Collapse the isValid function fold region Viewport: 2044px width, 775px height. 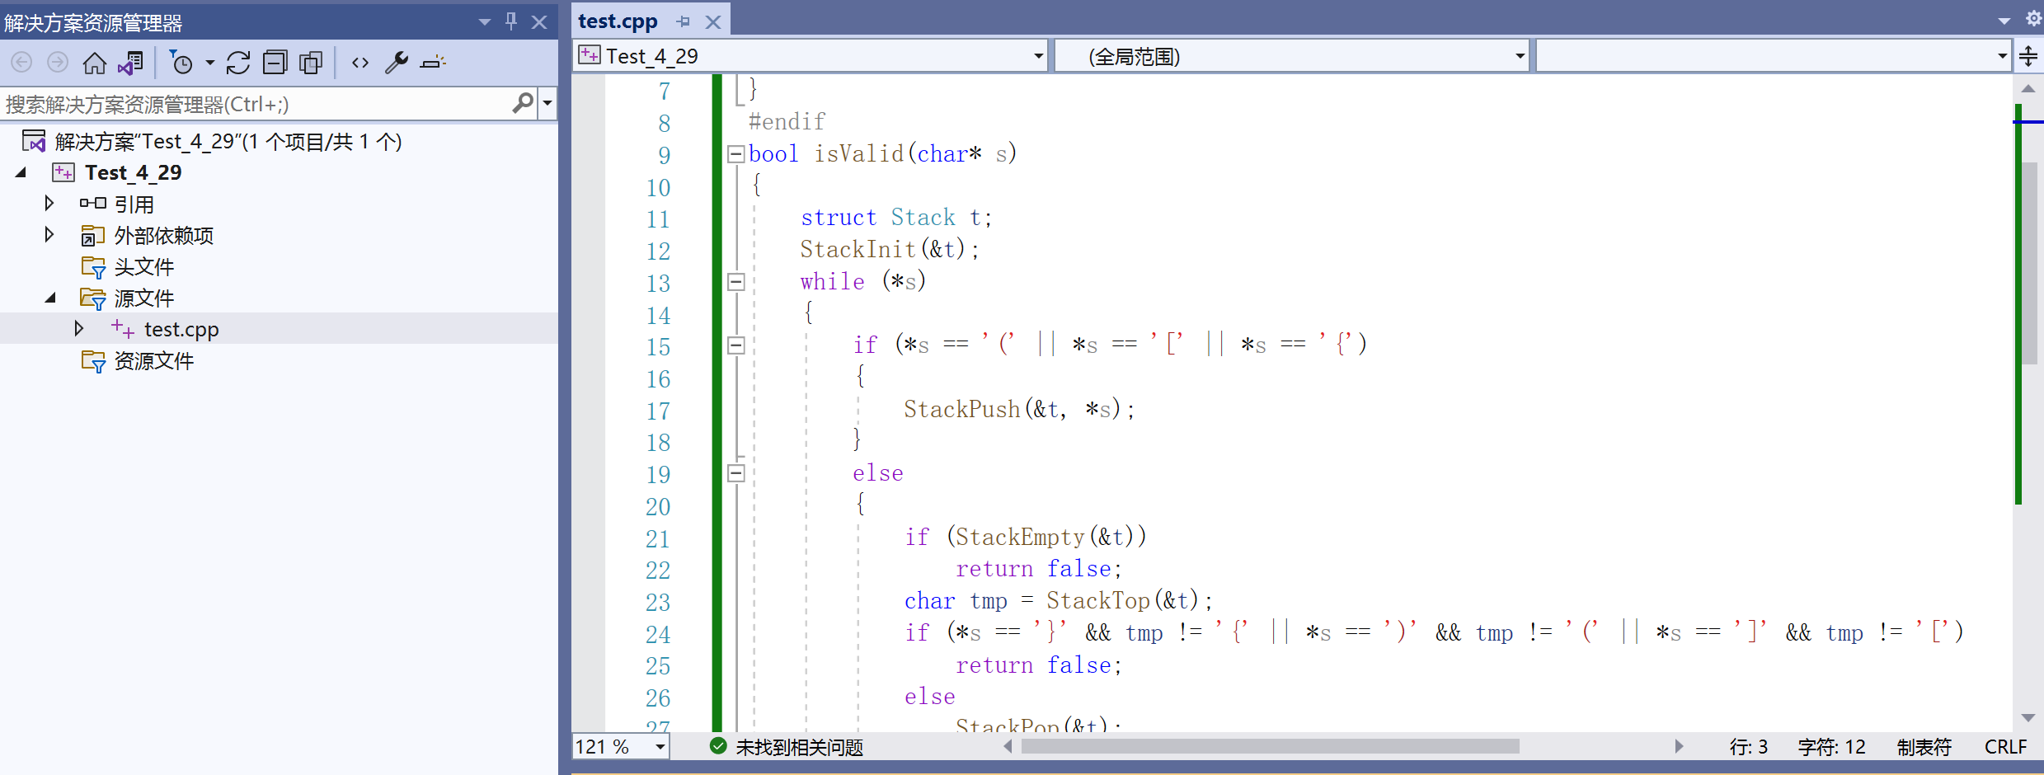click(x=735, y=153)
